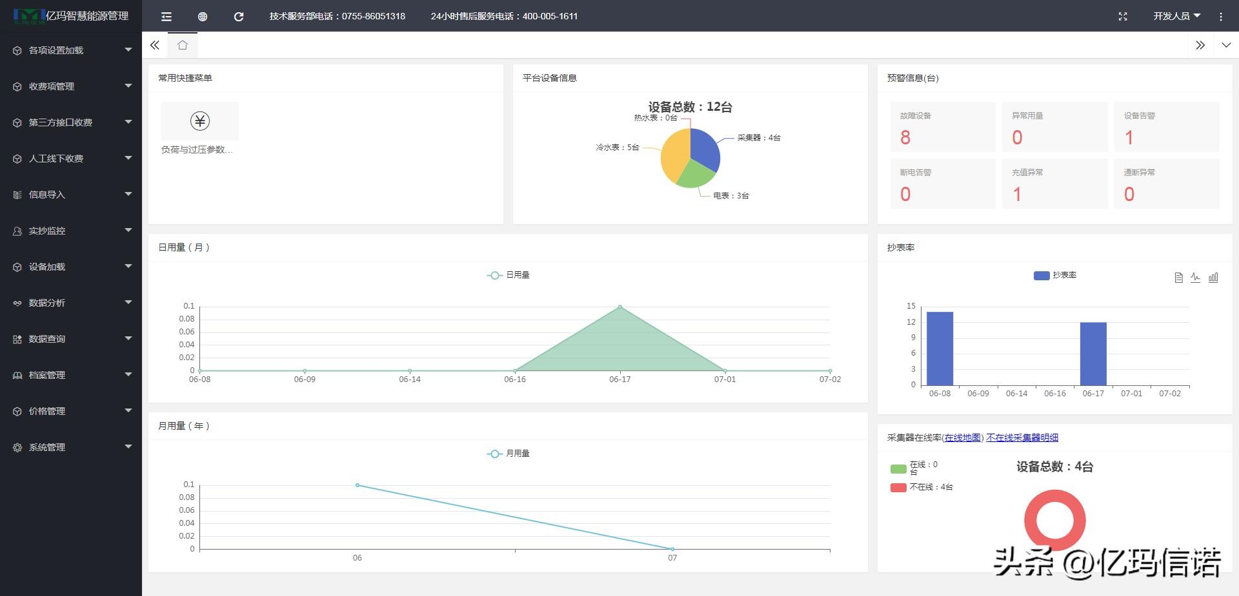The image size is (1239, 596).
Task: Expand the 系统管理 menu item
Action: point(71,447)
